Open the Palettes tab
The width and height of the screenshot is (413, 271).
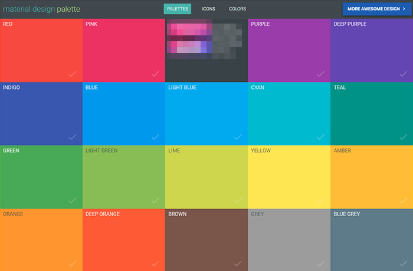(178, 9)
